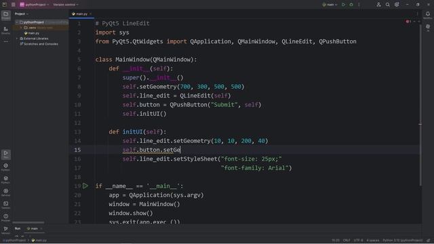
Task: Click the CRLF line separator indicator
Action: [347, 241]
